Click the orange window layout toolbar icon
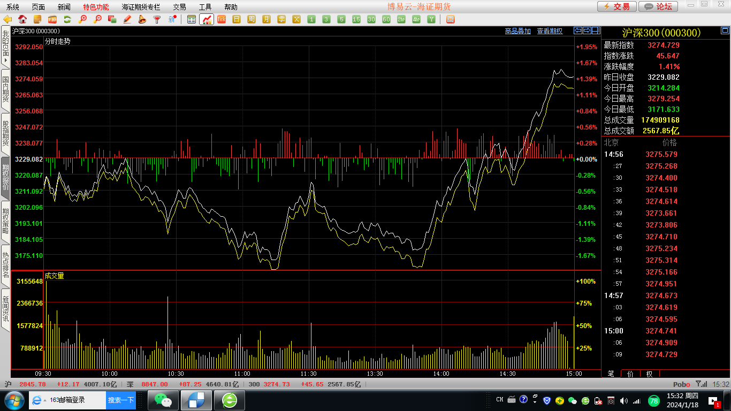731x411 pixels. (x=451, y=19)
